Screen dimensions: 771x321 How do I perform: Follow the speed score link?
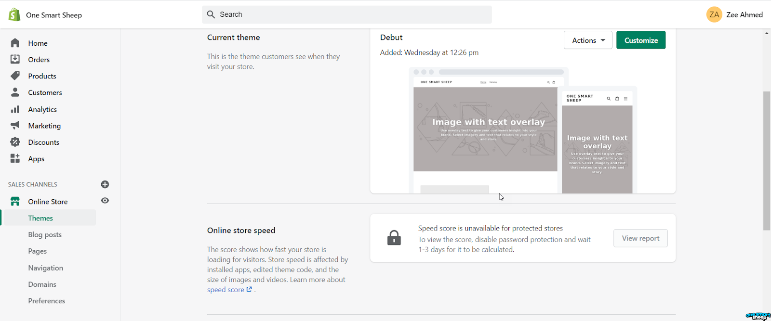point(226,290)
